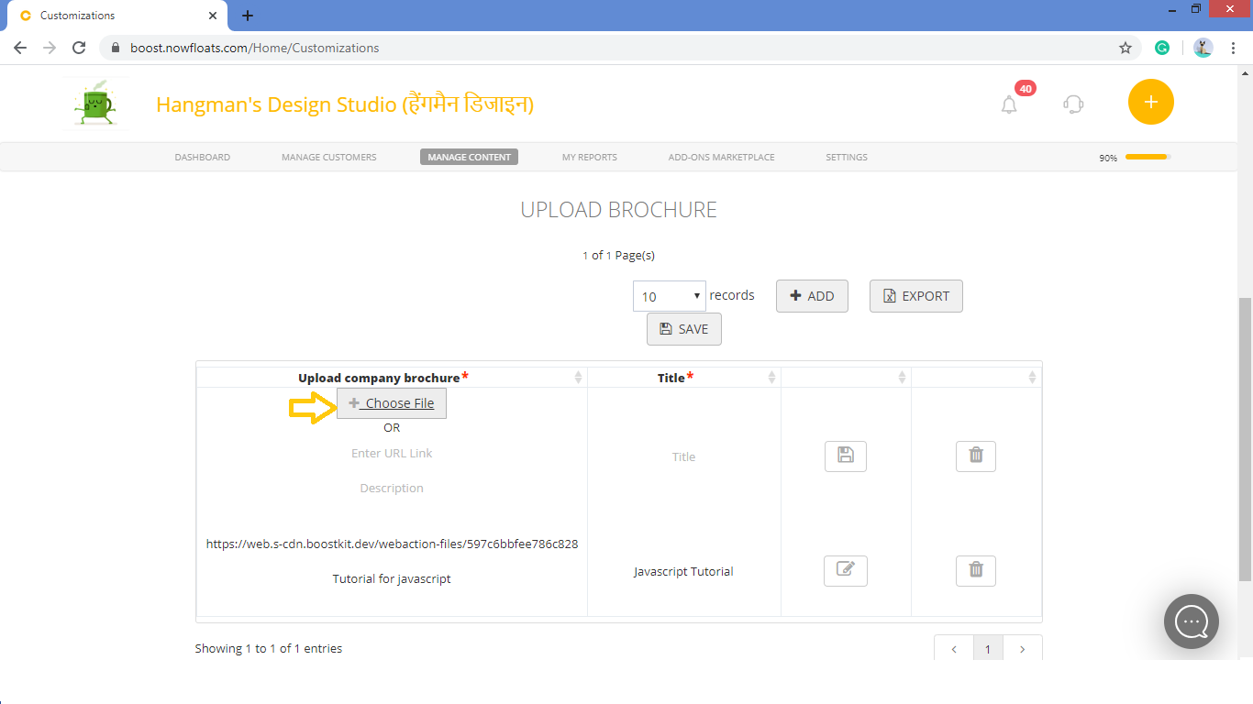Click the SAVE button
Image resolution: width=1253 pixels, height=704 pixels.
(x=684, y=329)
